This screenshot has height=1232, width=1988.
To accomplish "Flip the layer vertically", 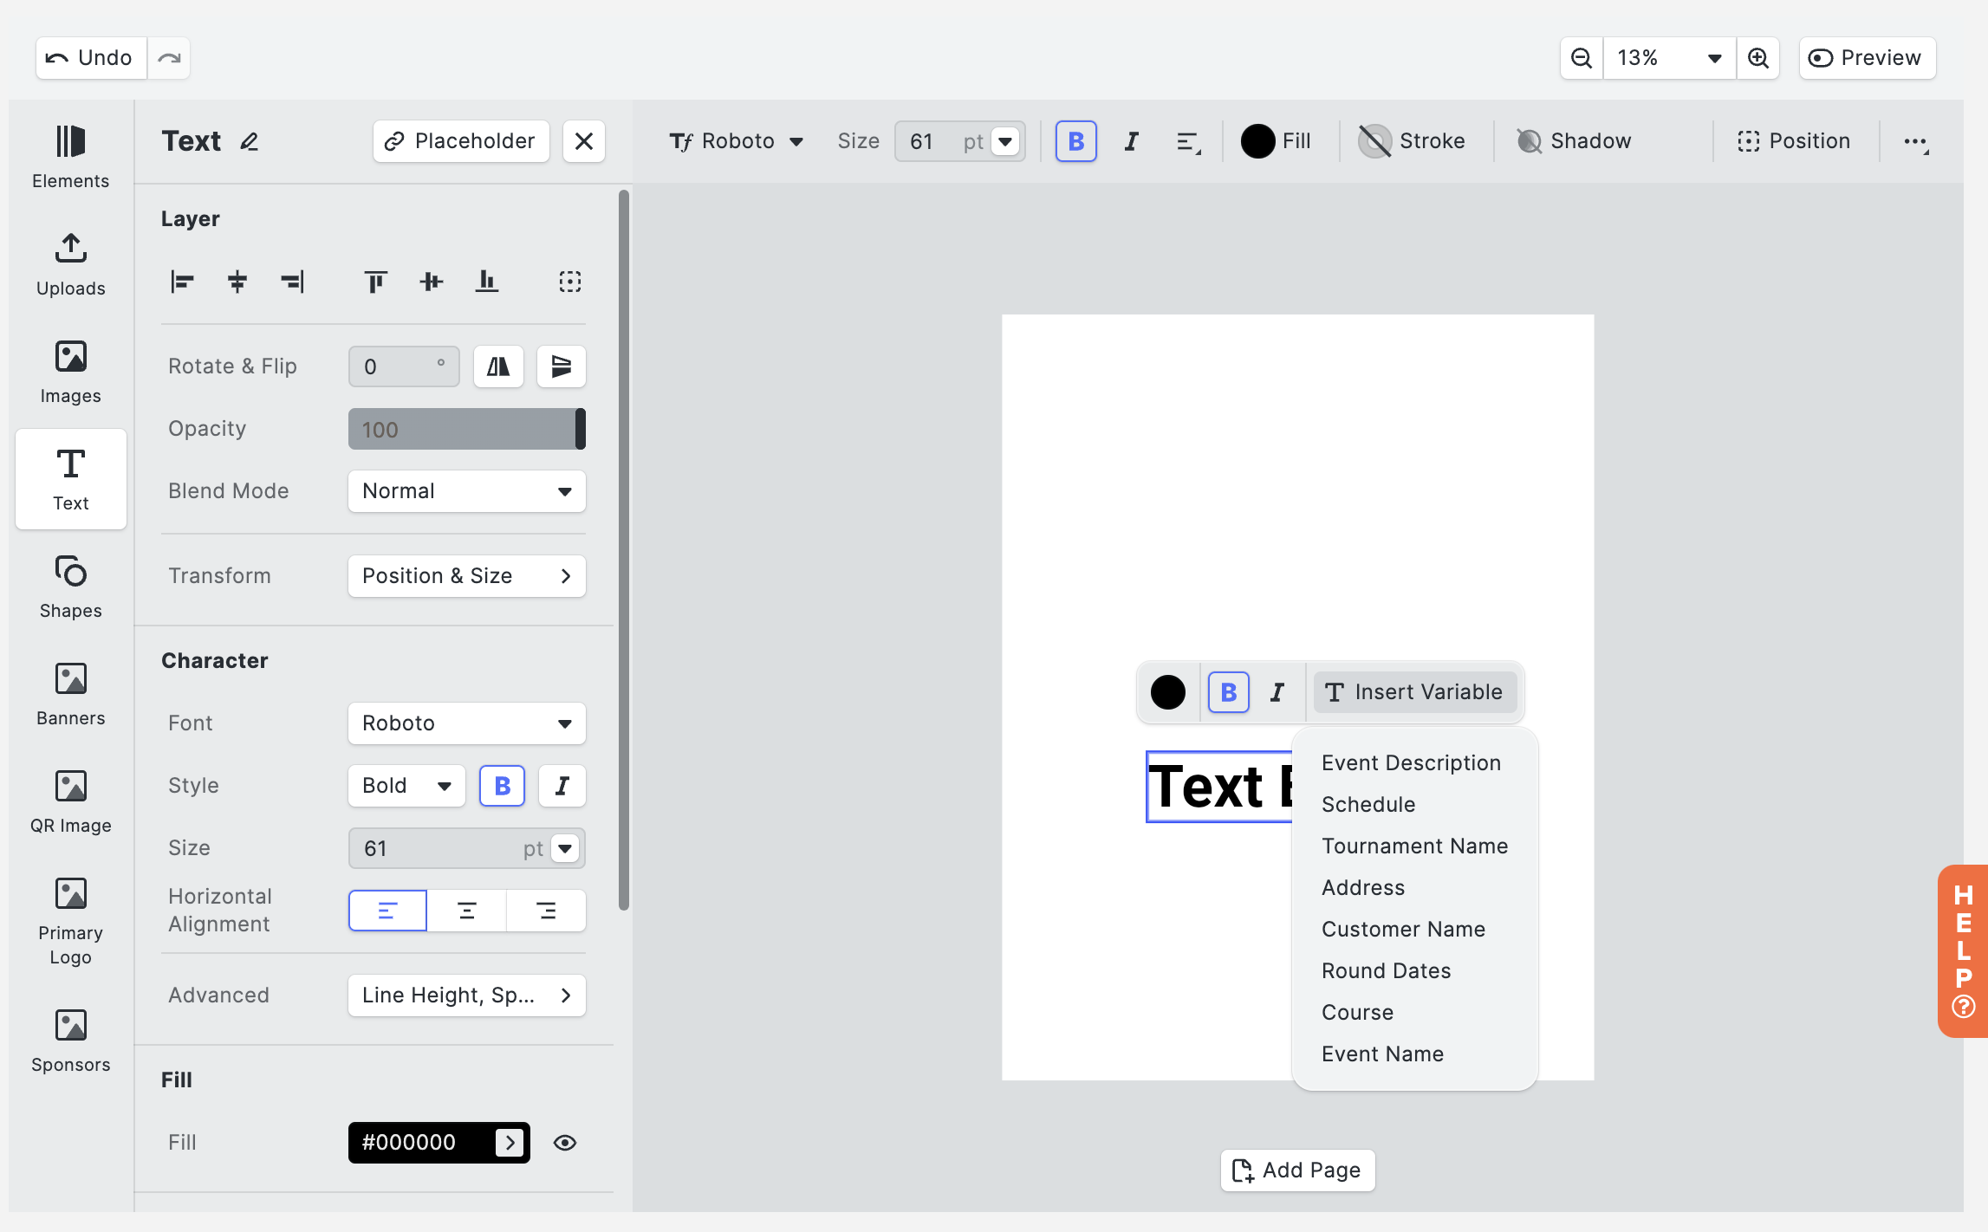I will tap(562, 366).
